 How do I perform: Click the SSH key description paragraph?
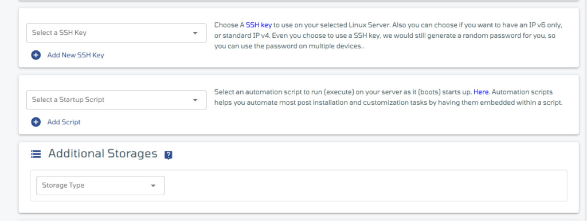point(389,35)
